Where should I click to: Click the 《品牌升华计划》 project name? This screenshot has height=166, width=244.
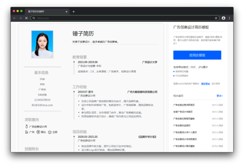(x=147, y=137)
